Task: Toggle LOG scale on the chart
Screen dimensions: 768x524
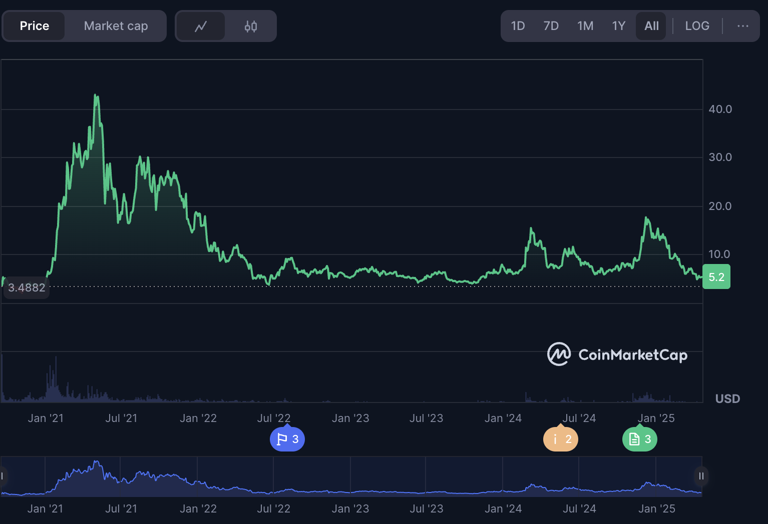Action: coord(697,26)
